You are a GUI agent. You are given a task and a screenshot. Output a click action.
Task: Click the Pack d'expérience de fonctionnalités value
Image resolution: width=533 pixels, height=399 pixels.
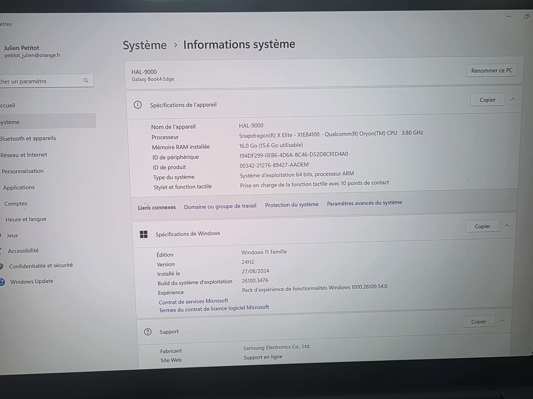[x=314, y=288]
